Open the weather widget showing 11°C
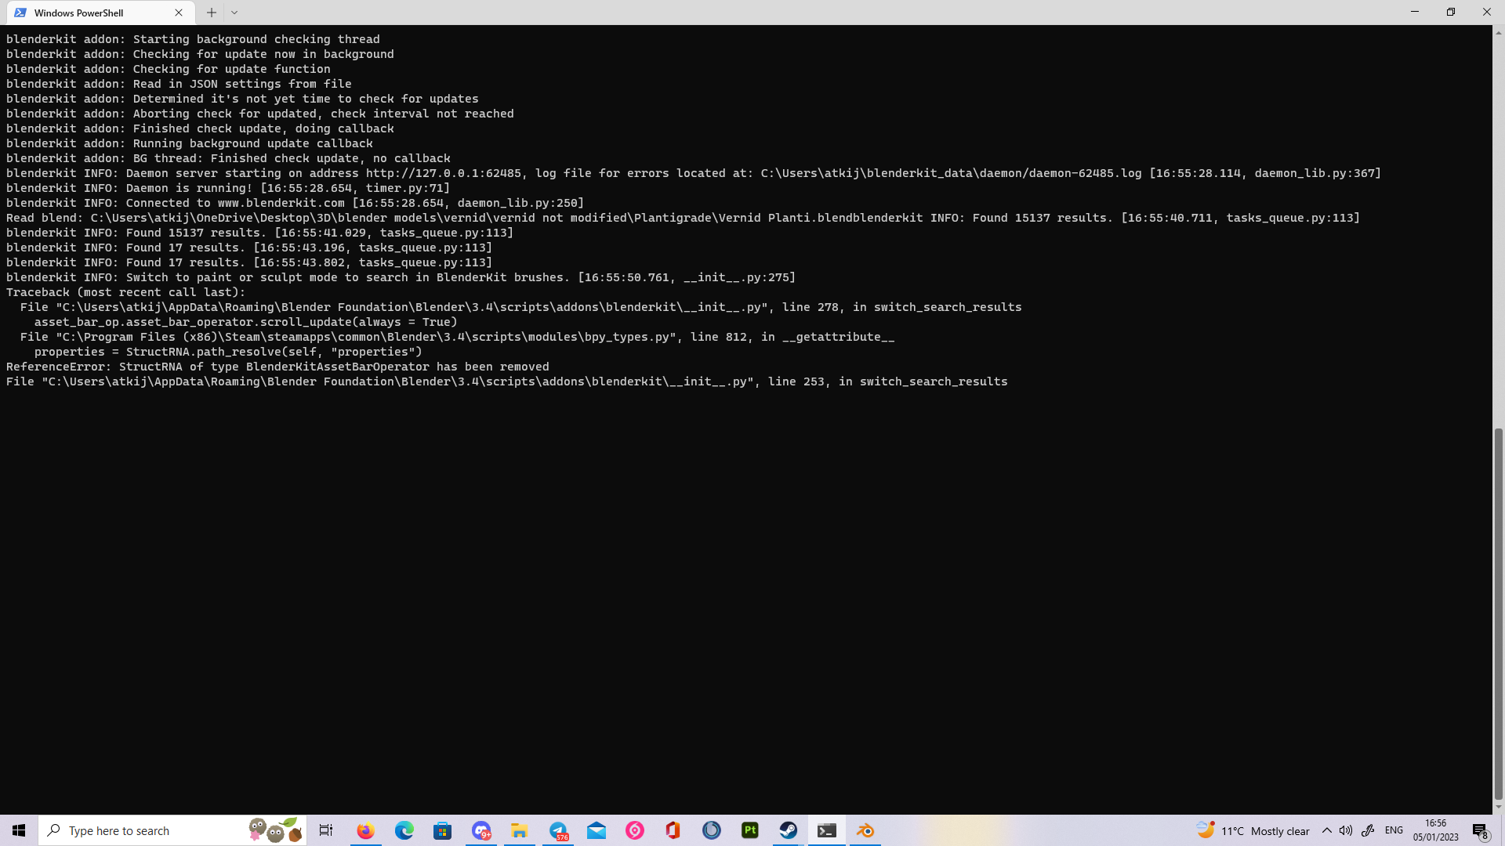Image resolution: width=1505 pixels, height=846 pixels. [x=1253, y=830]
